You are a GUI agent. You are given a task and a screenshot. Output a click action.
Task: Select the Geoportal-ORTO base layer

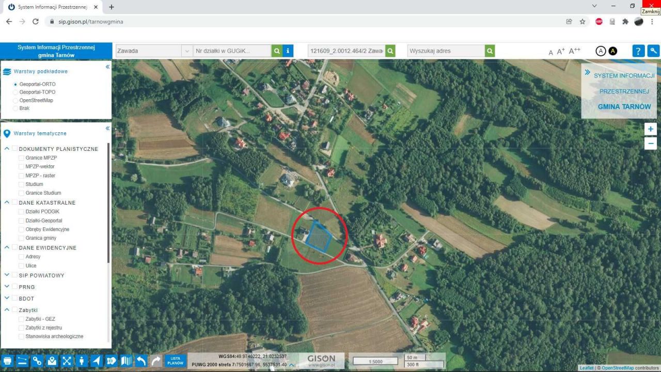pyautogui.click(x=15, y=84)
